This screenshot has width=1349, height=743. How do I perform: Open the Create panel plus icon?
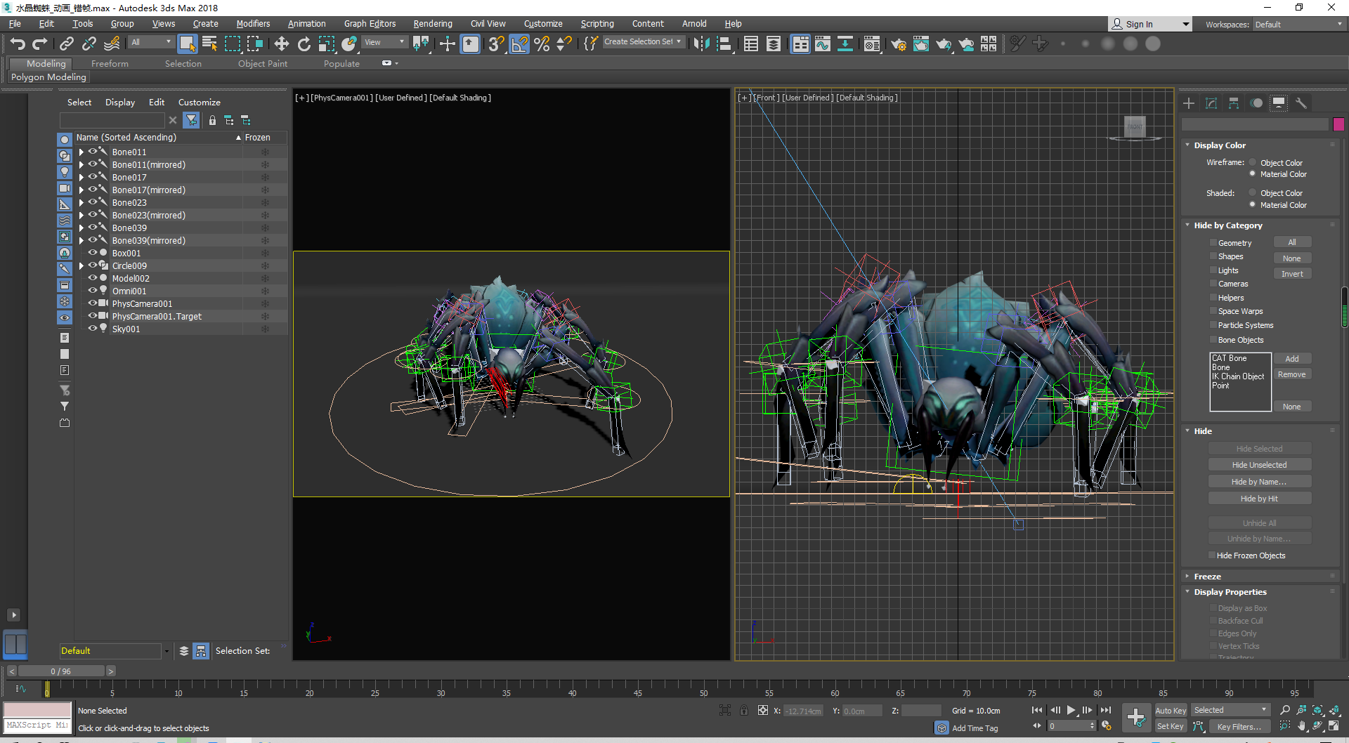1189,103
